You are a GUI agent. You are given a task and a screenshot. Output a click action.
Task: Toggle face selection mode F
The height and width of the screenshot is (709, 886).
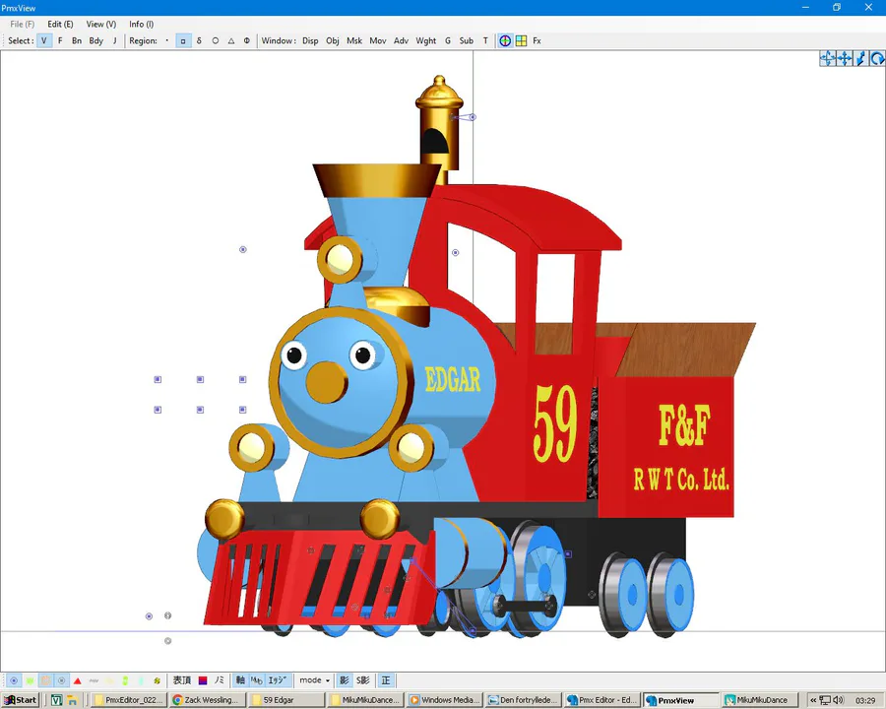60,40
